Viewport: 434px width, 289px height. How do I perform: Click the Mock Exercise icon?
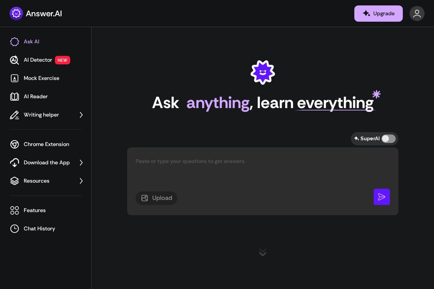coord(15,78)
